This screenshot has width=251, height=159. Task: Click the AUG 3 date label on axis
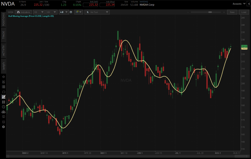coord(218,153)
